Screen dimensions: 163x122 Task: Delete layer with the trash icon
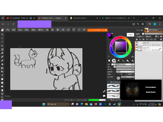(161, 39)
